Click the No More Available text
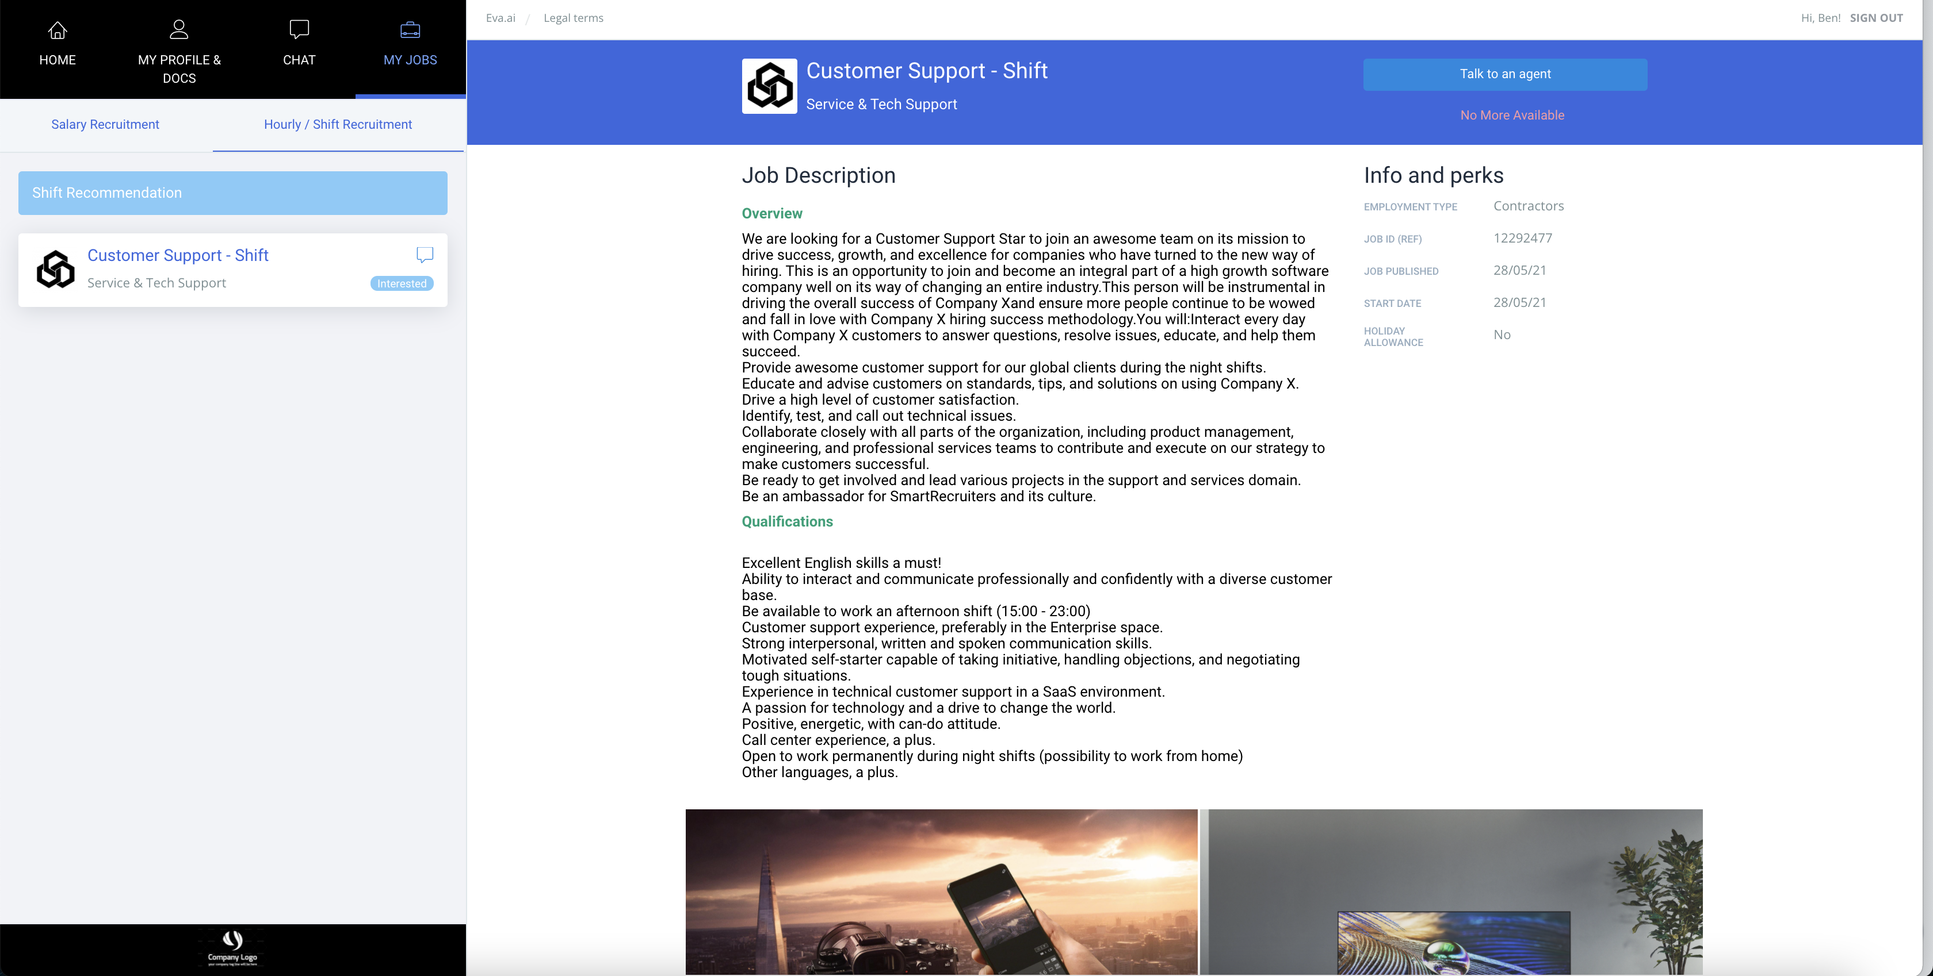Viewport: 1933px width, 976px height. [x=1512, y=116]
